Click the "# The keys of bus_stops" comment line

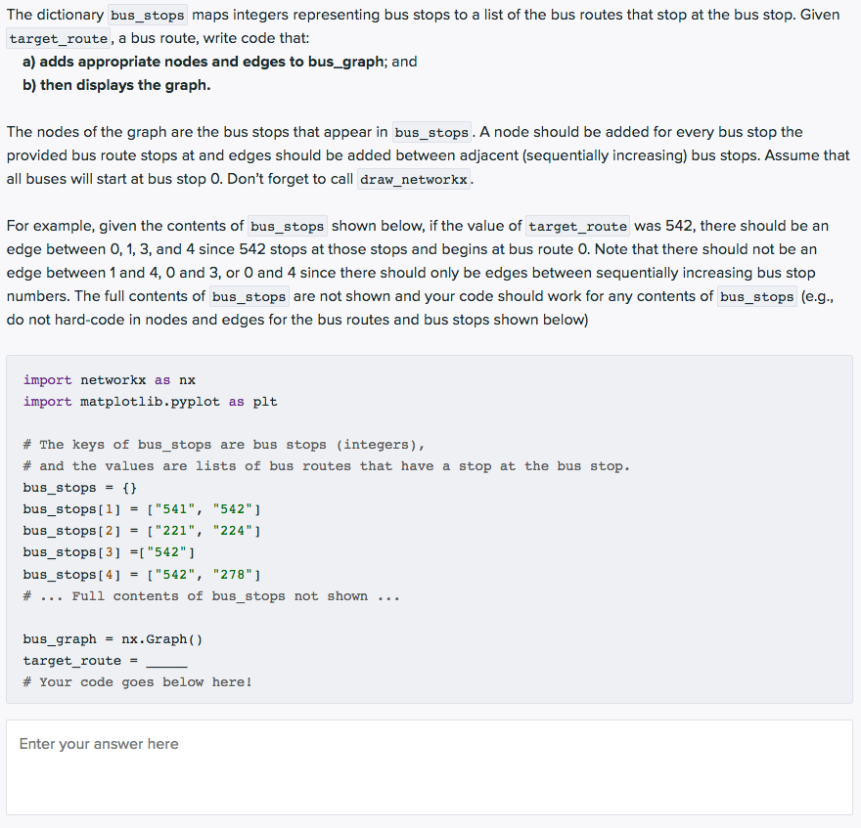click(x=224, y=445)
